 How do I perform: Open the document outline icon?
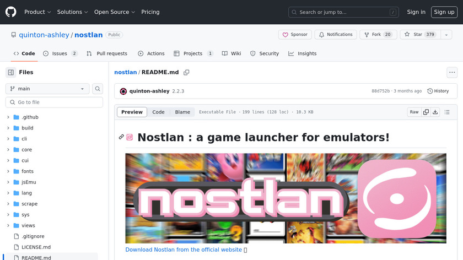447,112
